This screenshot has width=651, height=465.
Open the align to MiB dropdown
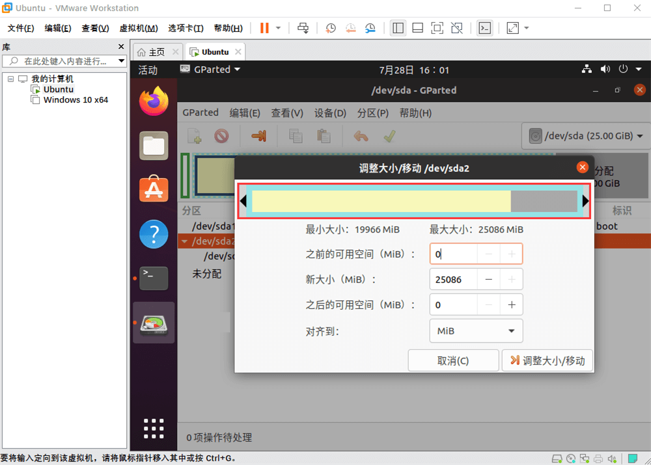tap(476, 331)
